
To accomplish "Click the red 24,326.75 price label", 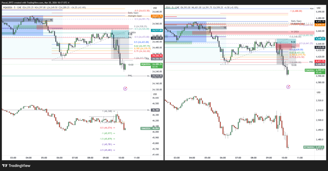I will click(158, 56).
